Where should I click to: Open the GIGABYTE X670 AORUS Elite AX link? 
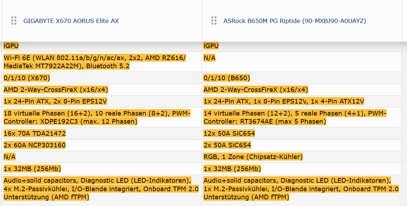coord(71,21)
